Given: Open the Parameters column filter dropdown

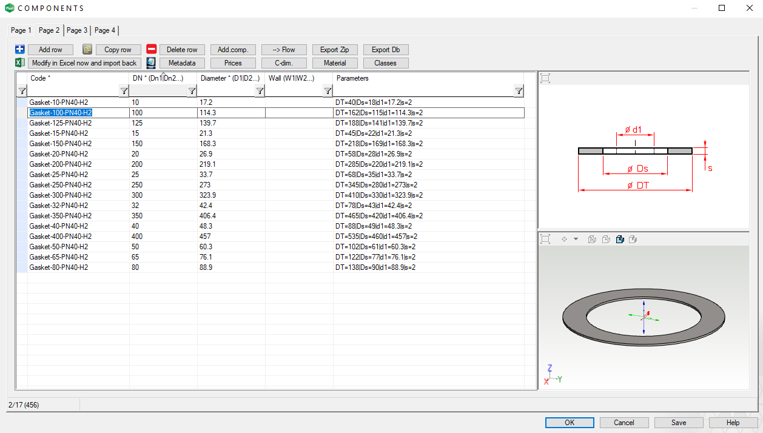Looking at the screenshot, I should pos(519,91).
